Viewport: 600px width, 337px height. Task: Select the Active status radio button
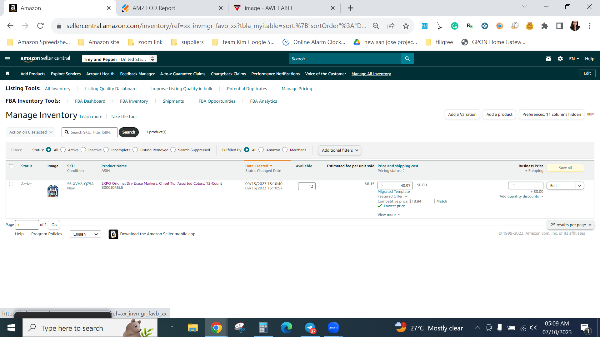click(63, 150)
